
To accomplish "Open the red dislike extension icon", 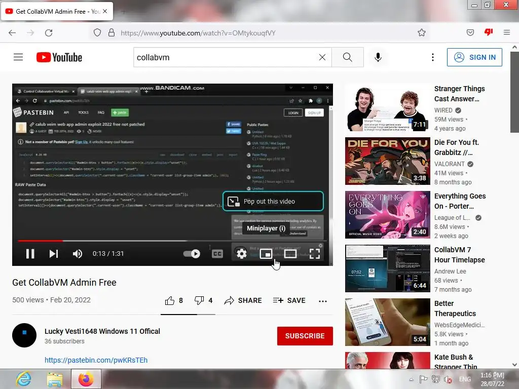I will (x=489, y=32).
